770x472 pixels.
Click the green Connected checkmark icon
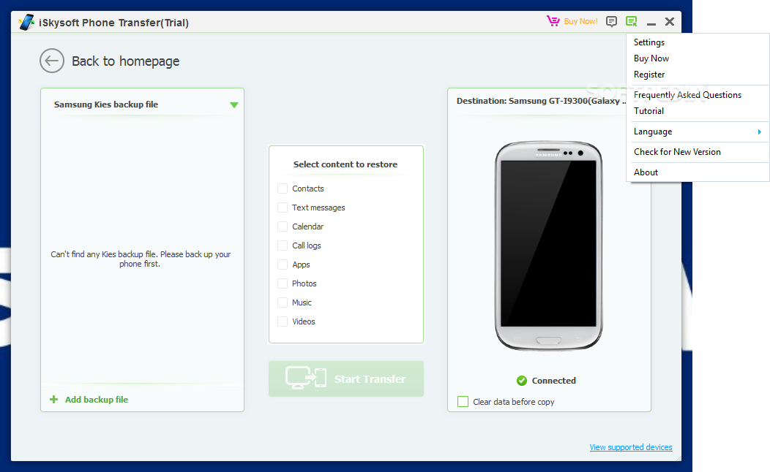click(522, 381)
